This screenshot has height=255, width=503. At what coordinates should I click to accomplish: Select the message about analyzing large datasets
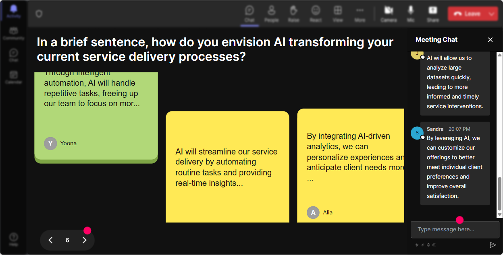point(455,84)
